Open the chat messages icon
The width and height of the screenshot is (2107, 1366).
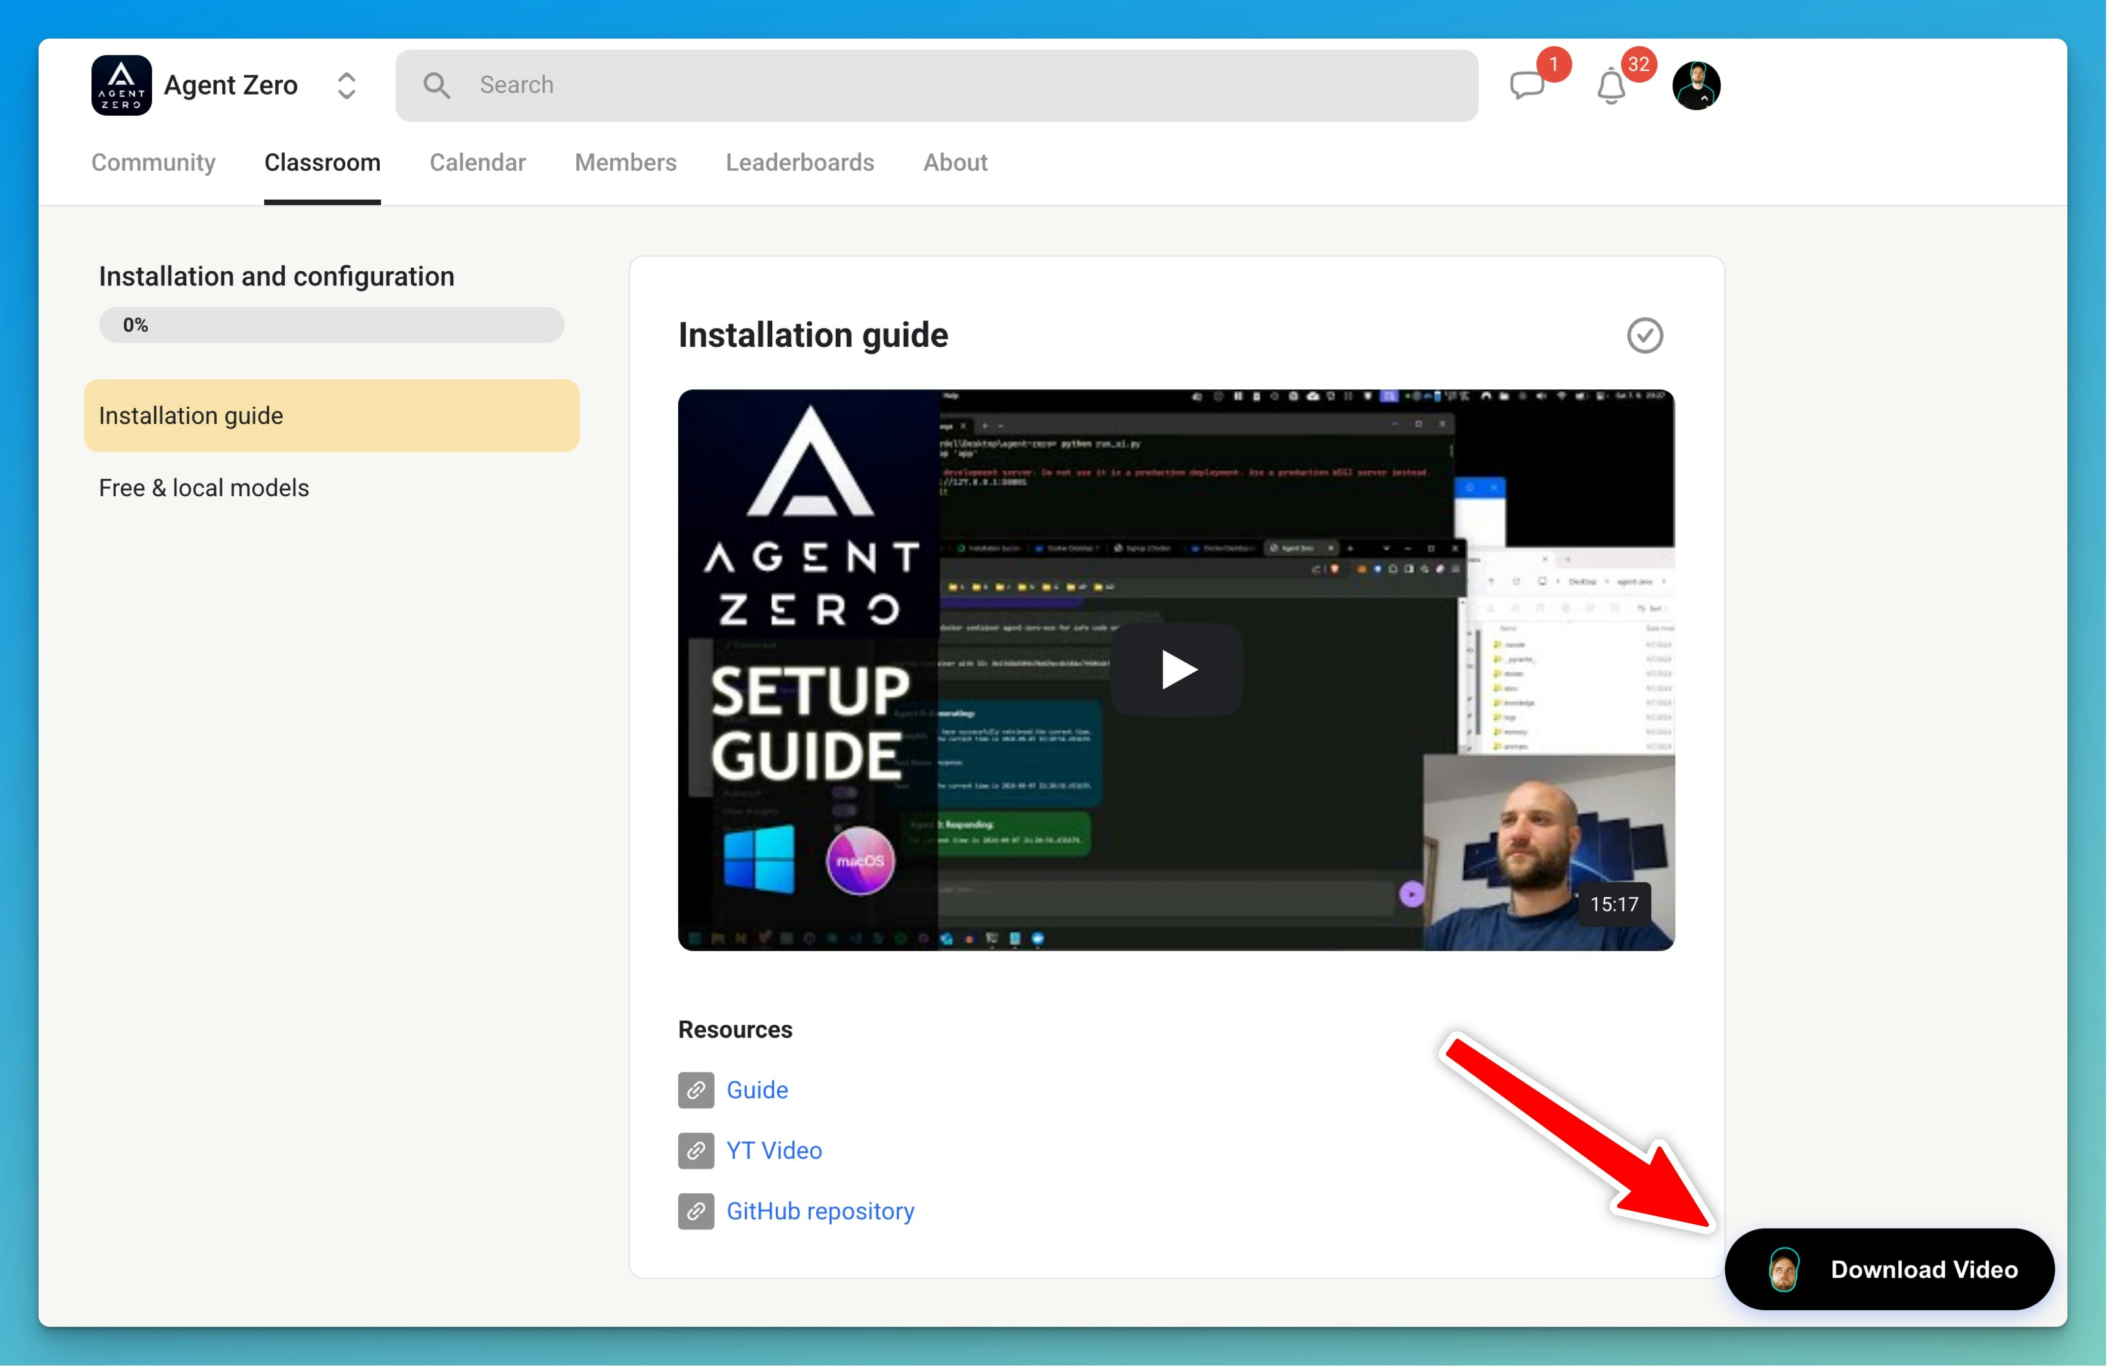point(1527,86)
